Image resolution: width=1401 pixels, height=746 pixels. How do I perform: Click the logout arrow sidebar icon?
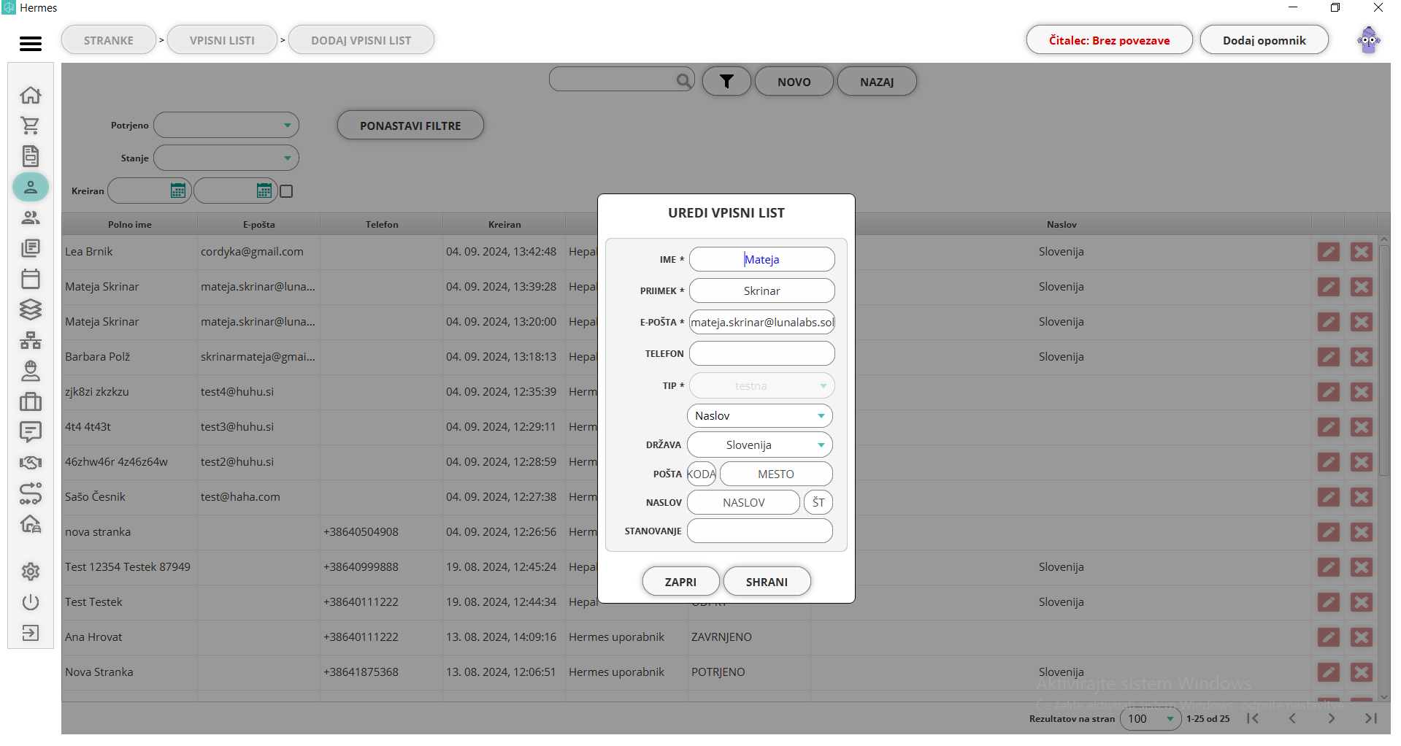point(31,633)
